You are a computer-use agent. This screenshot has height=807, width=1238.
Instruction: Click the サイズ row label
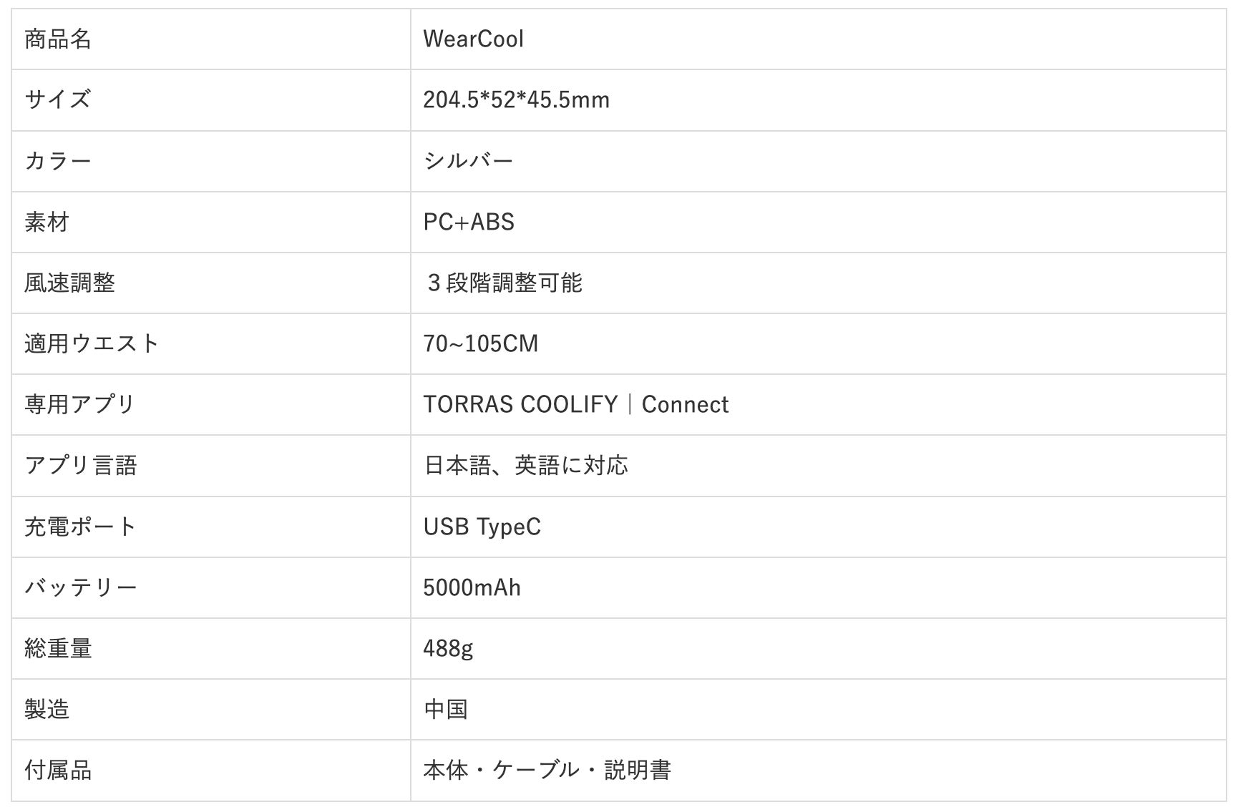coord(58,99)
